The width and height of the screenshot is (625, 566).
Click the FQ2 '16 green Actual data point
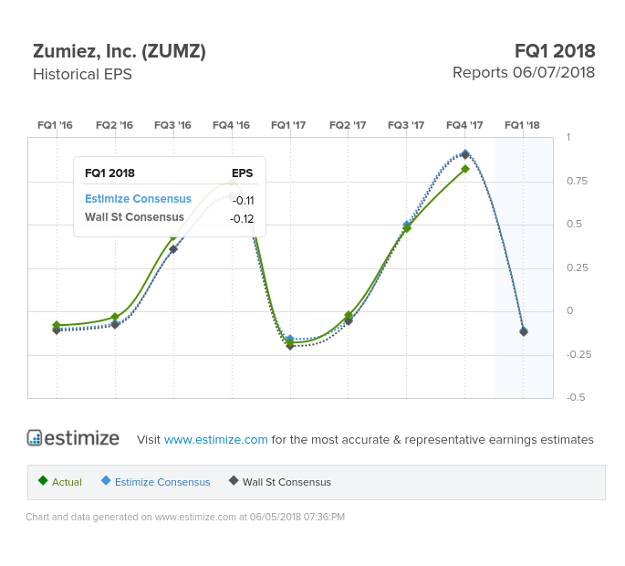(x=115, y=317)
